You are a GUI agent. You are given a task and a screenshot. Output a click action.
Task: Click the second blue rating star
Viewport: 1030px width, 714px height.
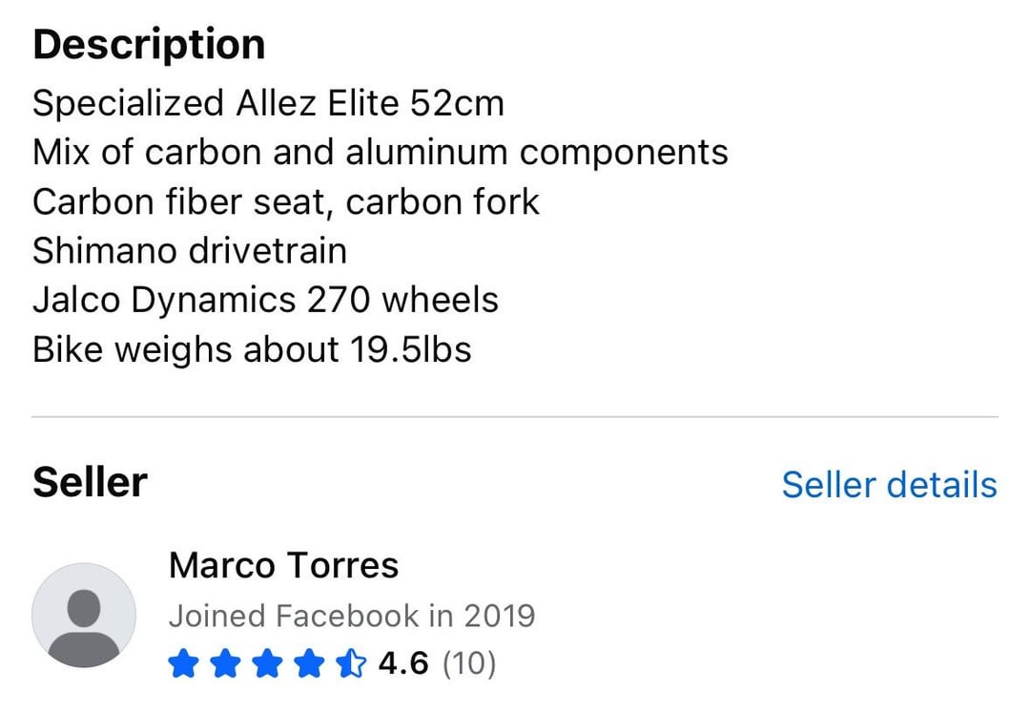point(224,663)
